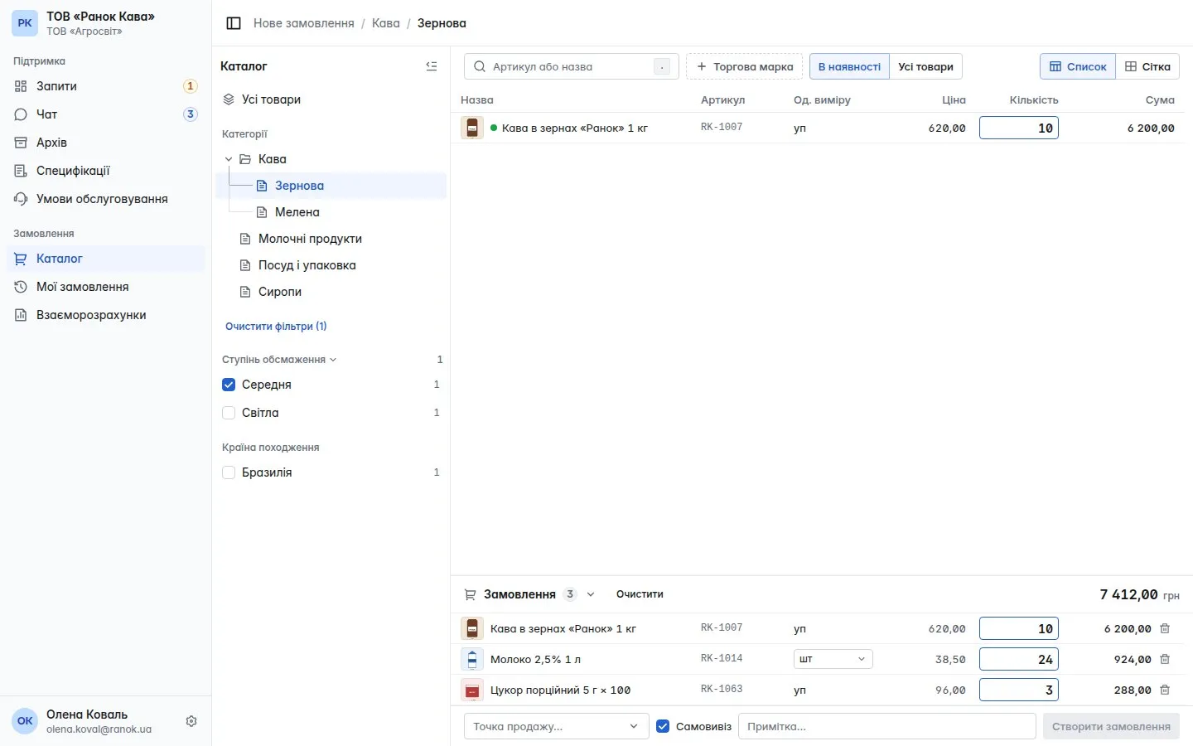Click the РК company logo avatar
The height and width of the screenshot is (746, 1193).
click(x=25, y=23)
